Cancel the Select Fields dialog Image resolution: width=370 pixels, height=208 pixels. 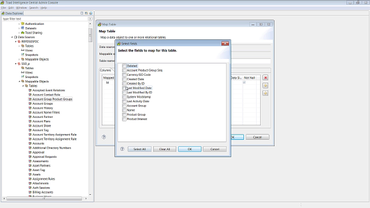coord(214,149)
